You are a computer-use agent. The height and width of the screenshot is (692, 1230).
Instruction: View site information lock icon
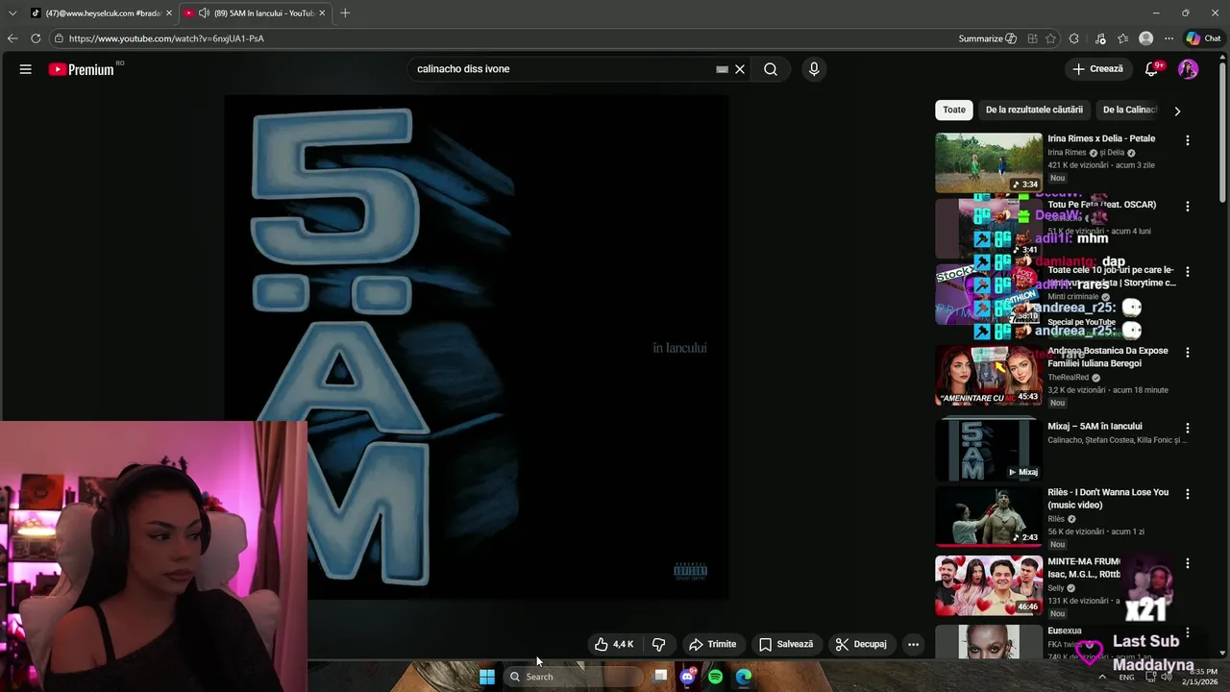59,38
